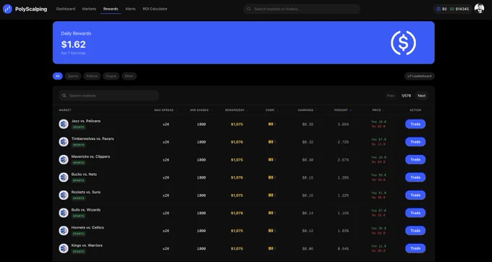
Task: Click the Daily Rewards $1.62 amount
Action: [73, 44]
